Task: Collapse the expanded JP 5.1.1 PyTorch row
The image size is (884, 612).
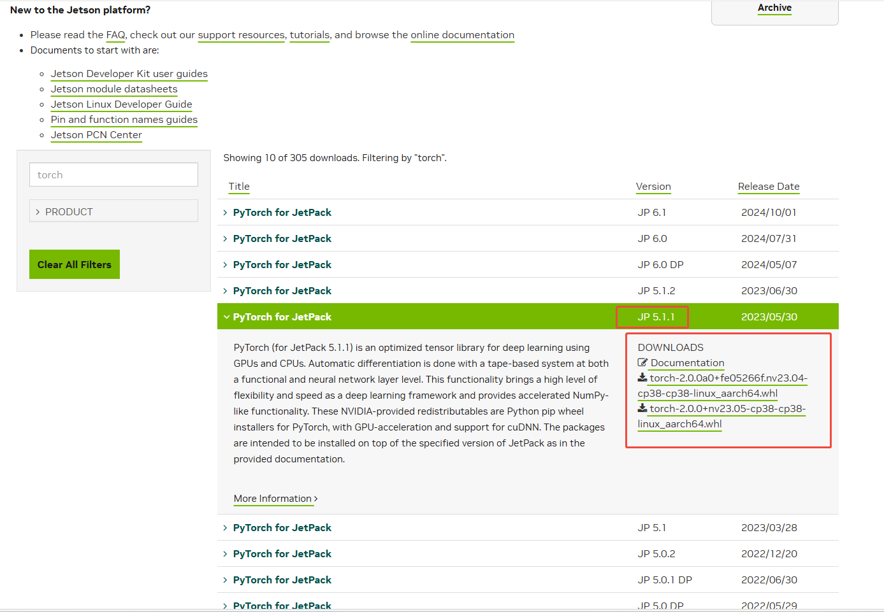Action: coord(528,317)
